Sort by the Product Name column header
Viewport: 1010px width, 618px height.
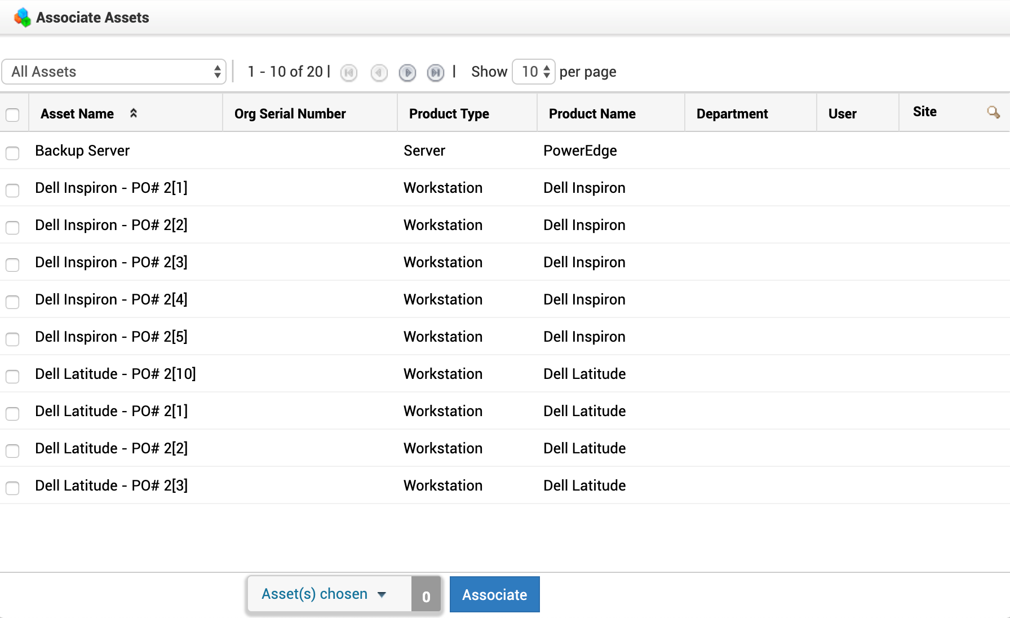[592, 114]
